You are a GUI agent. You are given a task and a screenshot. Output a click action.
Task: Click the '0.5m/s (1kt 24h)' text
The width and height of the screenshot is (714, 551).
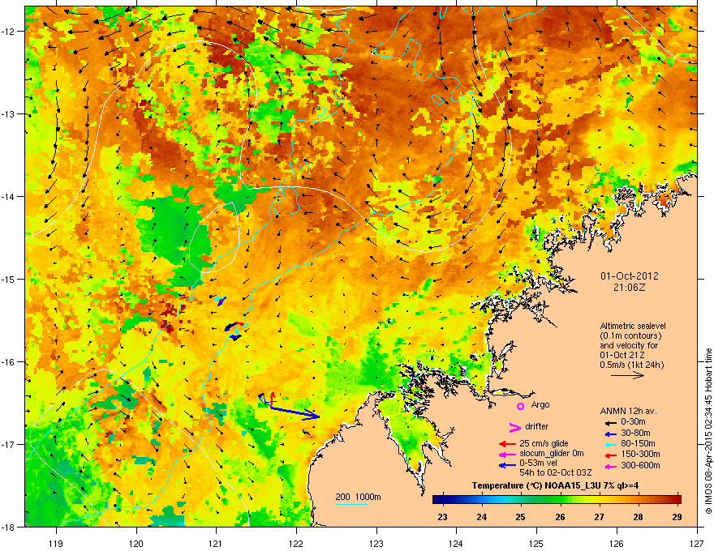tap(631, 365)
